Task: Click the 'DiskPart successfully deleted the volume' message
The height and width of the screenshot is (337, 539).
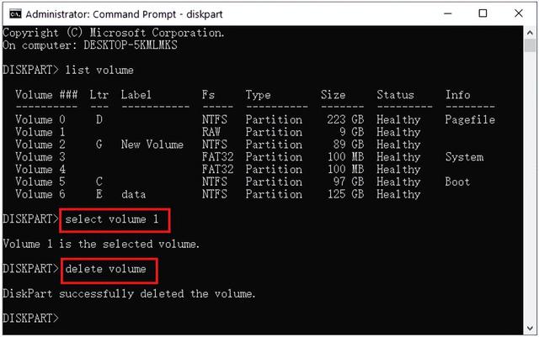Action: (129, 294)
